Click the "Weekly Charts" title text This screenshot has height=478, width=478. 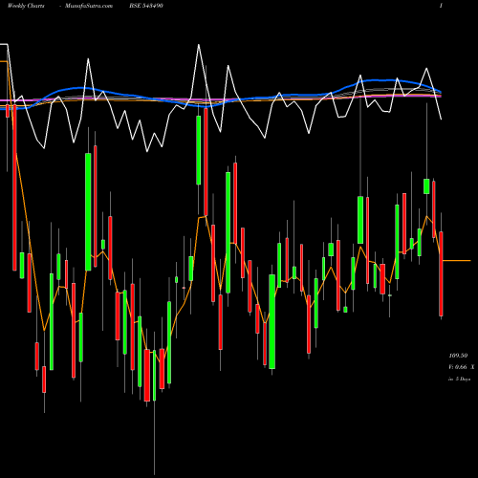(26, 6)
